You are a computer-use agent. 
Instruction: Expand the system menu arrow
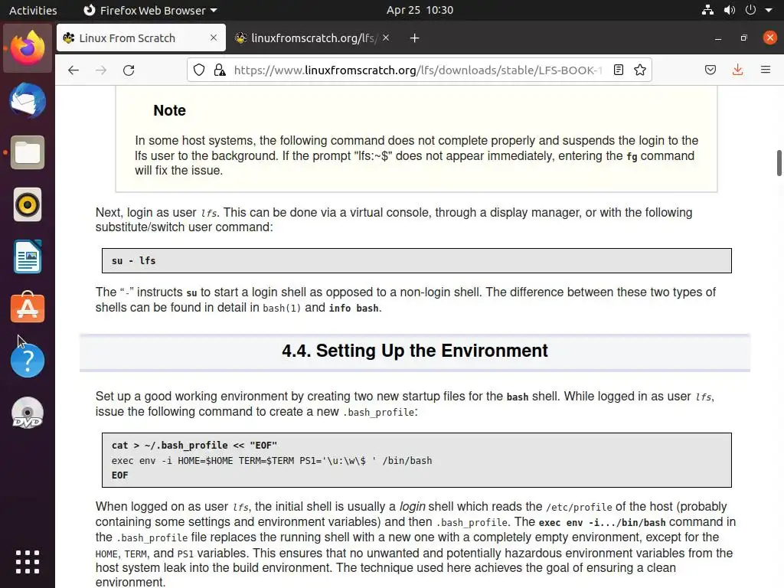(769, 10)
